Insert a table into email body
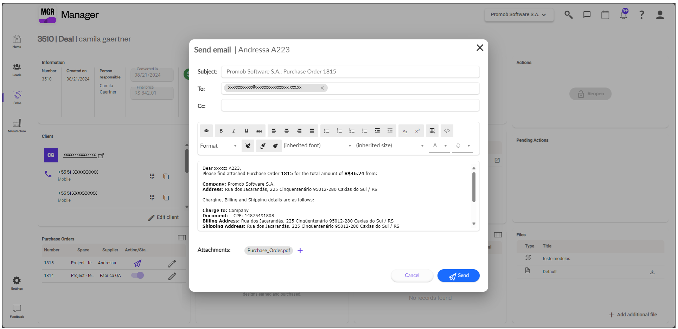Screen dimensions: 678x329 coord(432,131)
